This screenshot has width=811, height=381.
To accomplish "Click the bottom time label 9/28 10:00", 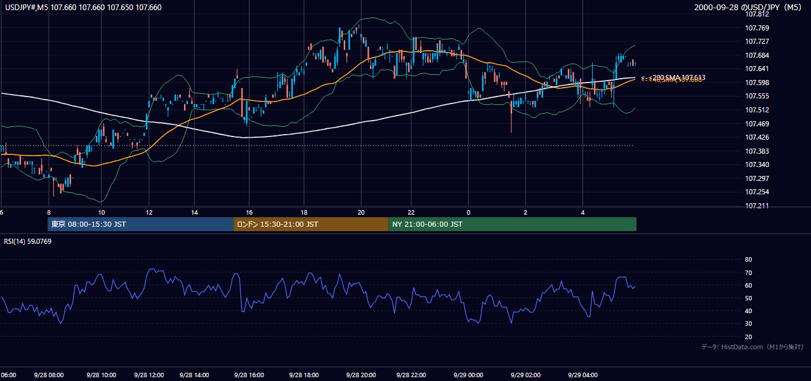I will tap(101, 375).
